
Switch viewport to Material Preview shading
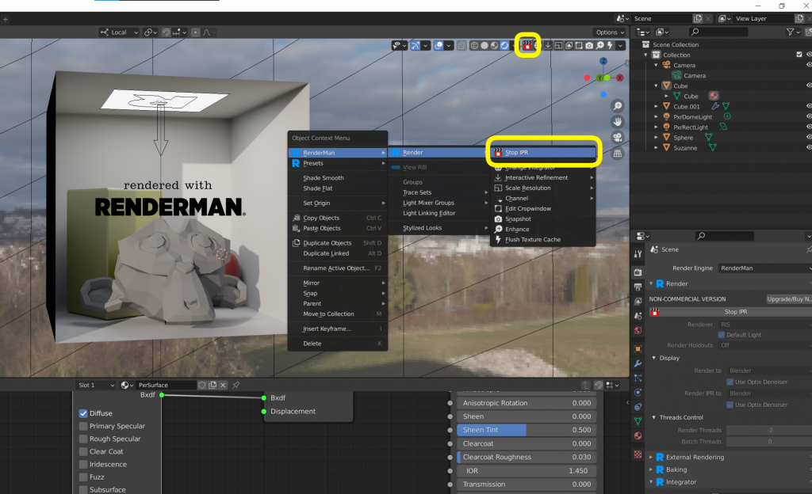click(x=495, y=45)
